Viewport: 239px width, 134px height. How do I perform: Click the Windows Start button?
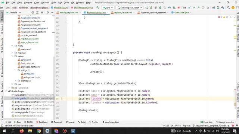[4, 131]
